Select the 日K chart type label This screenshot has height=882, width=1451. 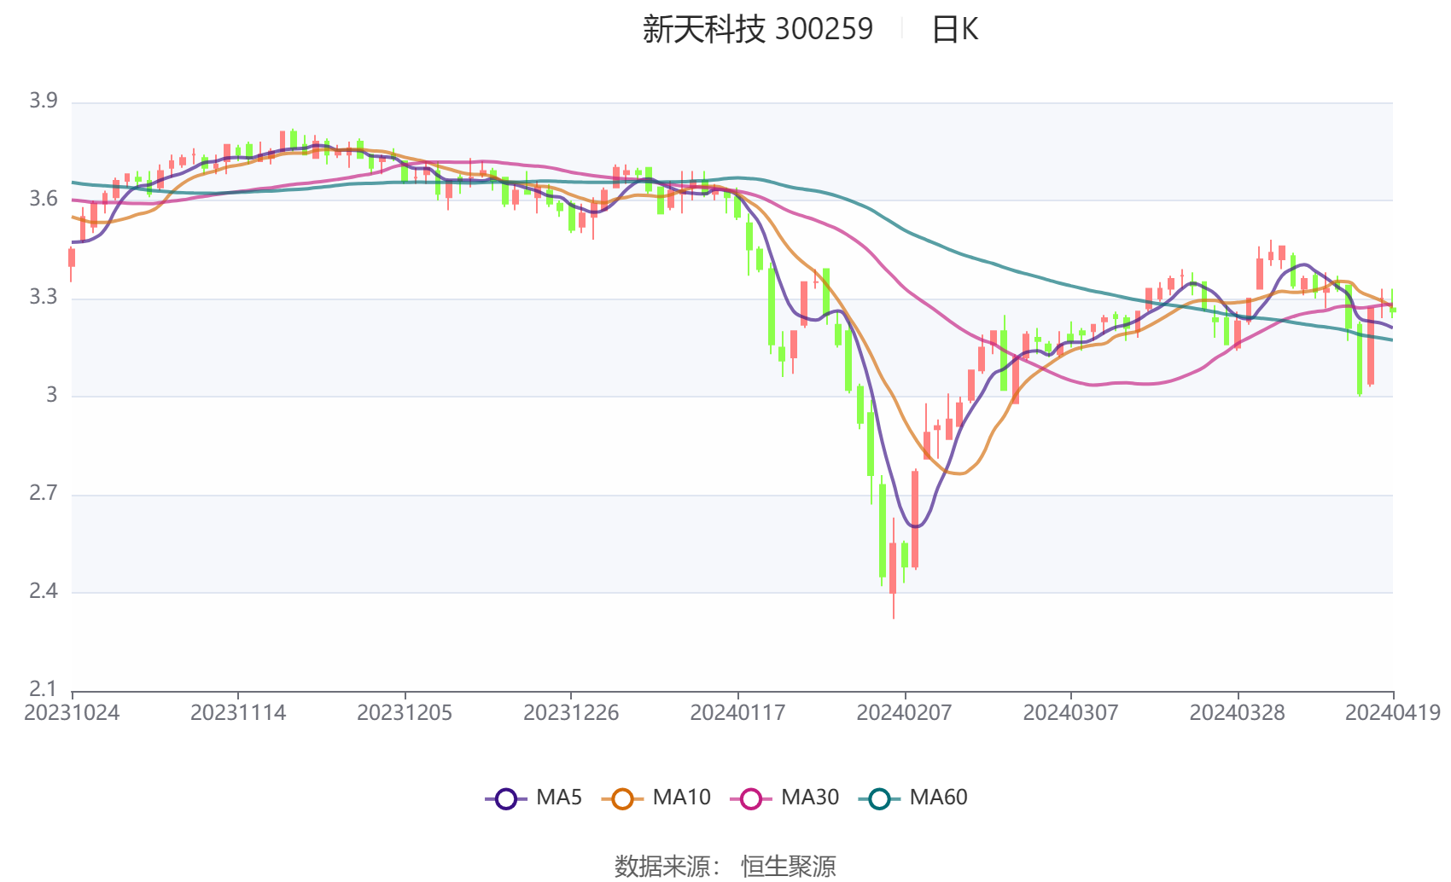pos(954,30)
